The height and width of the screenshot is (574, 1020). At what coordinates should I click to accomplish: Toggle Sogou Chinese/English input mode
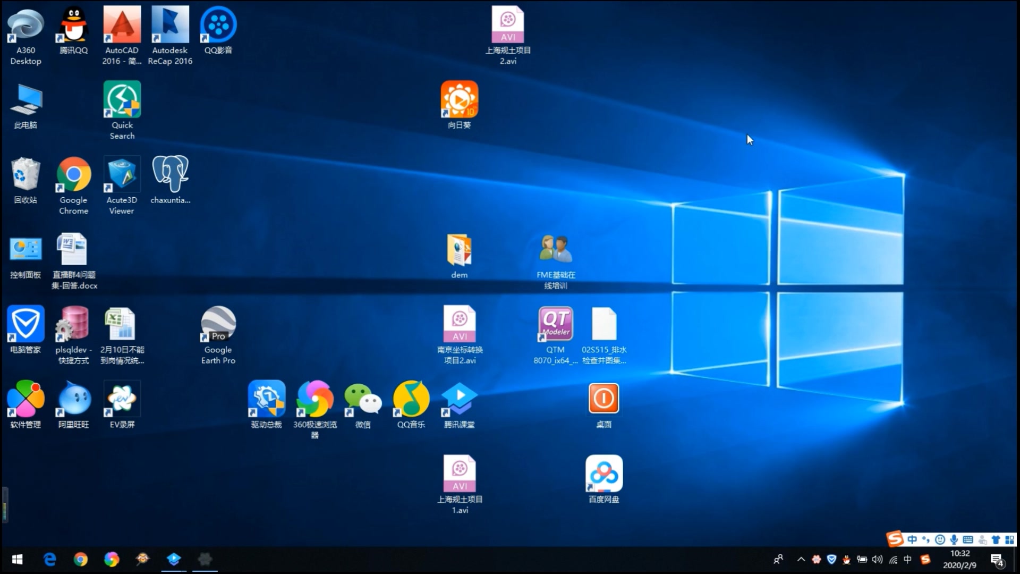(912, 540)
